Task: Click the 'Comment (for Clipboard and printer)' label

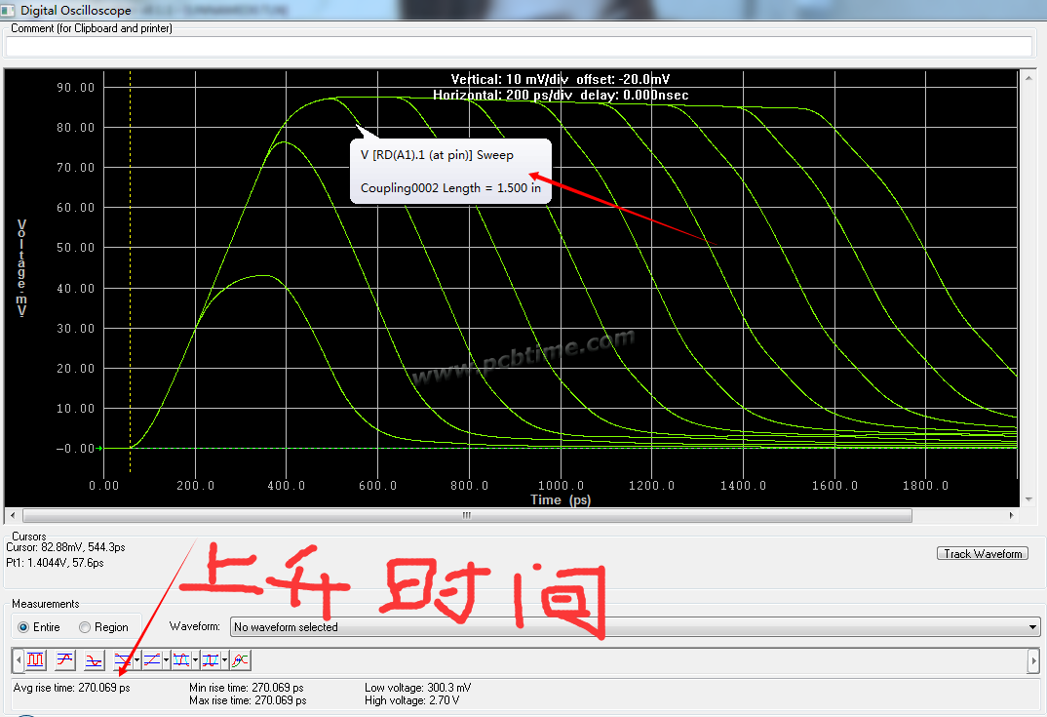Action: point(92,28)
